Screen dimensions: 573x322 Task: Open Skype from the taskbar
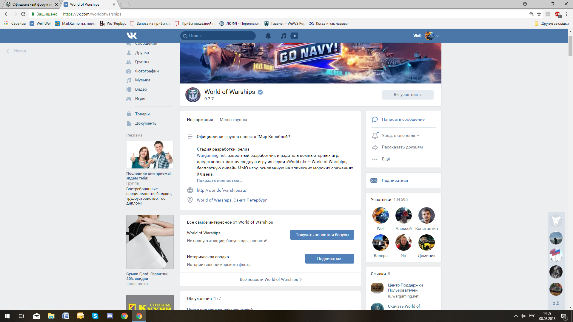(95, 316)
